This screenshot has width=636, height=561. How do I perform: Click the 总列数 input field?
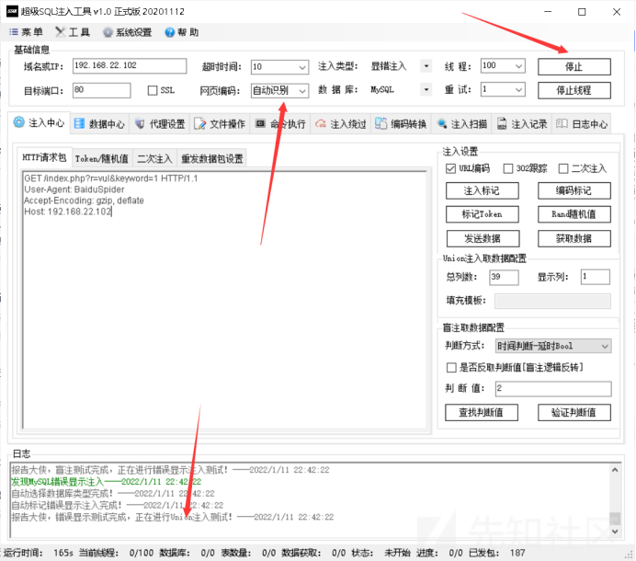coord(504,277)
